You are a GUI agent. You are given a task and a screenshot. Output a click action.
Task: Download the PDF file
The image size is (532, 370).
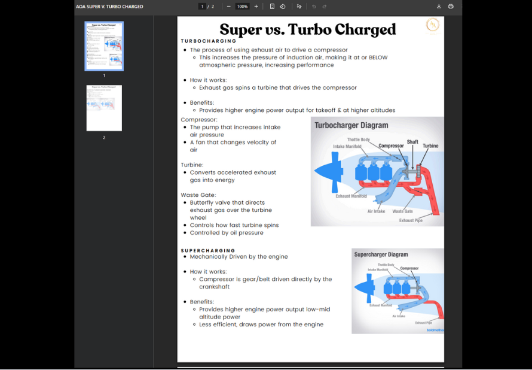[439, 7]
